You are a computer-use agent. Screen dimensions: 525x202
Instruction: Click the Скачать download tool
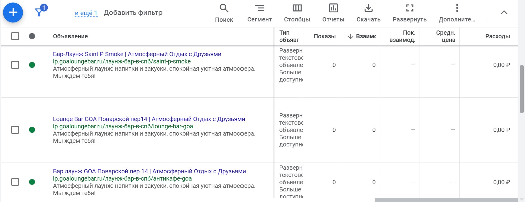[368, 13]
